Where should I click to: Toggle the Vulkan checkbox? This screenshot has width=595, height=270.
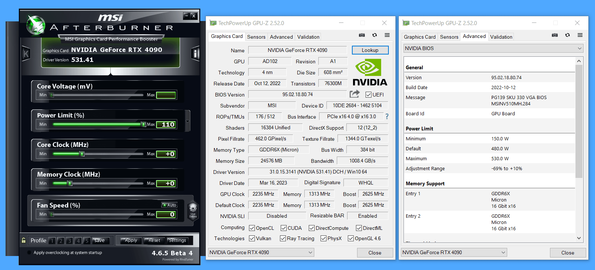(252, 238)
